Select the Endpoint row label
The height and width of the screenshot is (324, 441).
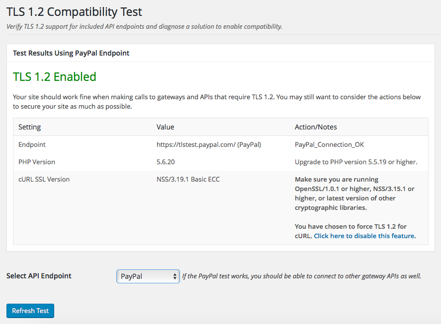tap(32, 145)
